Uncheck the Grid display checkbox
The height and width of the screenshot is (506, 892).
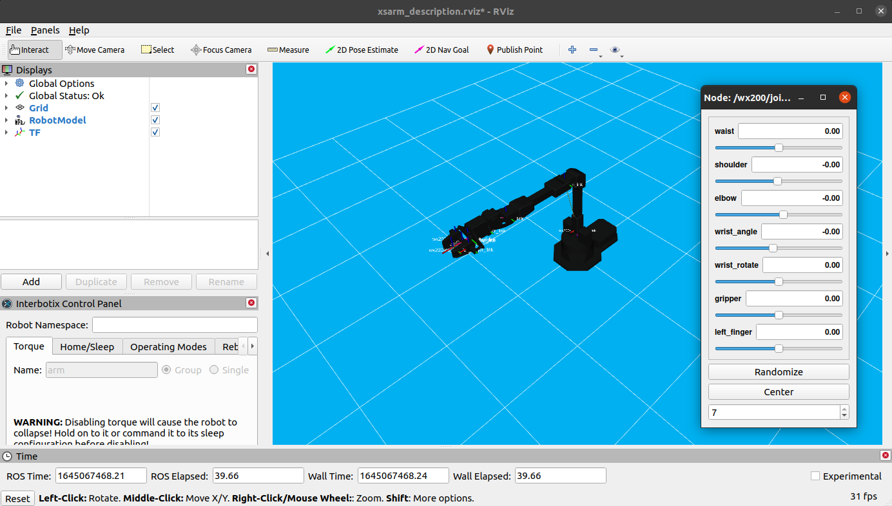point(155,108)
